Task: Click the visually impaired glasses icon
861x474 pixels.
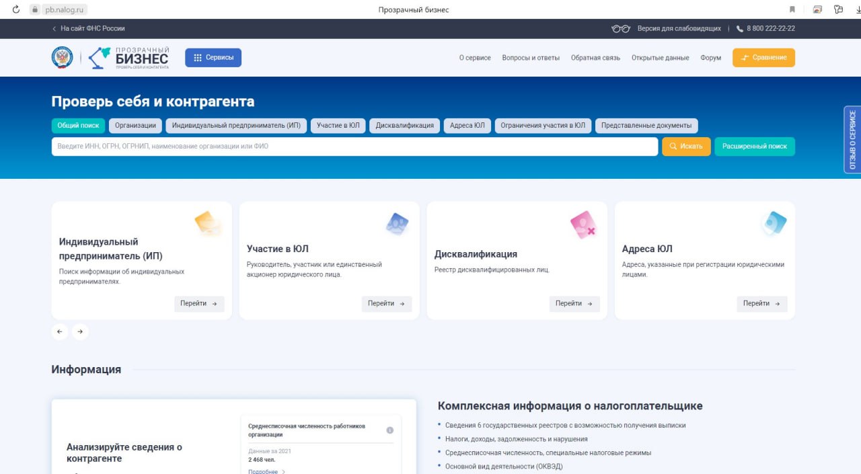Action: tap(620, 29)
